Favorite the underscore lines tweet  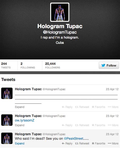pos(98,107)
